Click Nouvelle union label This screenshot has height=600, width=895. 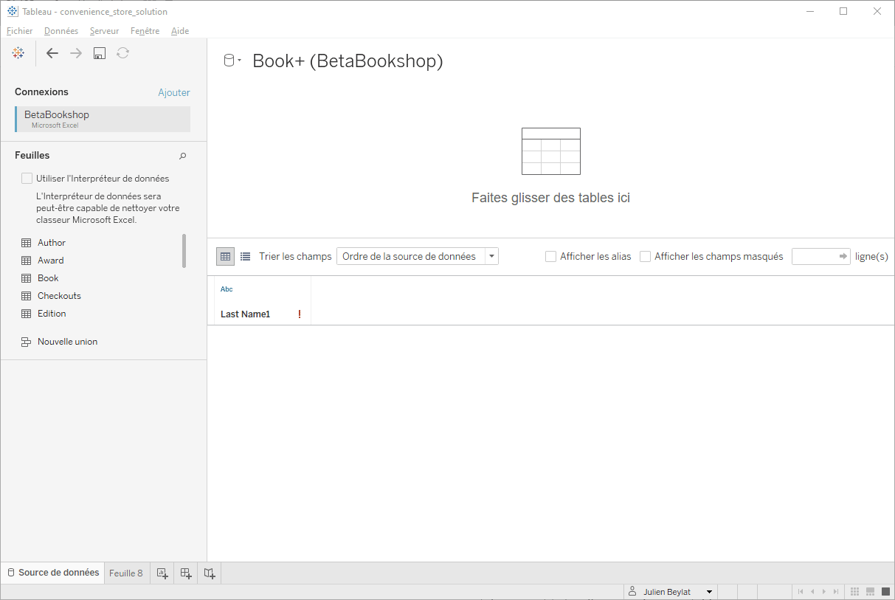[67, 342]
